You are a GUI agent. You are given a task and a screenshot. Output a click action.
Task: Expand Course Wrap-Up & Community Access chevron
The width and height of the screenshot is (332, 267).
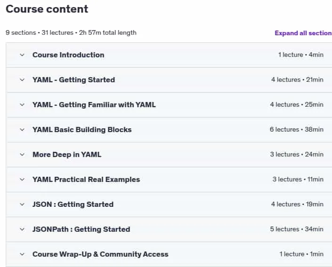click(22, 254)
